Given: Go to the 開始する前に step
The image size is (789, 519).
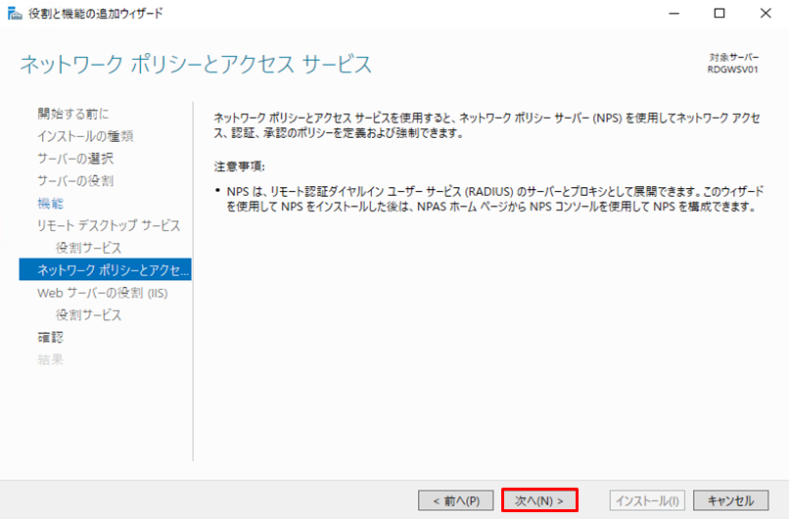Looking at the screenshot, I should pos(73,114).
